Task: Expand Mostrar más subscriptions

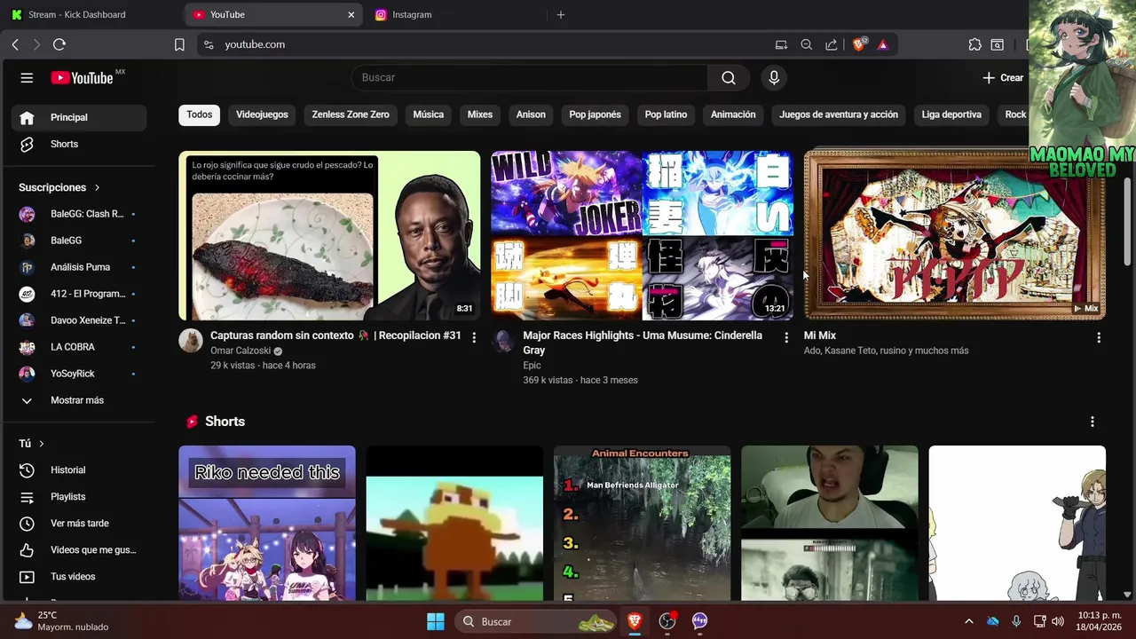Action: 79,400
